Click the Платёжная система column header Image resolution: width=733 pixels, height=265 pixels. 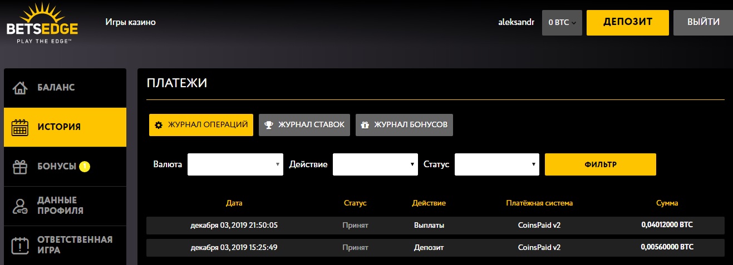pos(539,203)
